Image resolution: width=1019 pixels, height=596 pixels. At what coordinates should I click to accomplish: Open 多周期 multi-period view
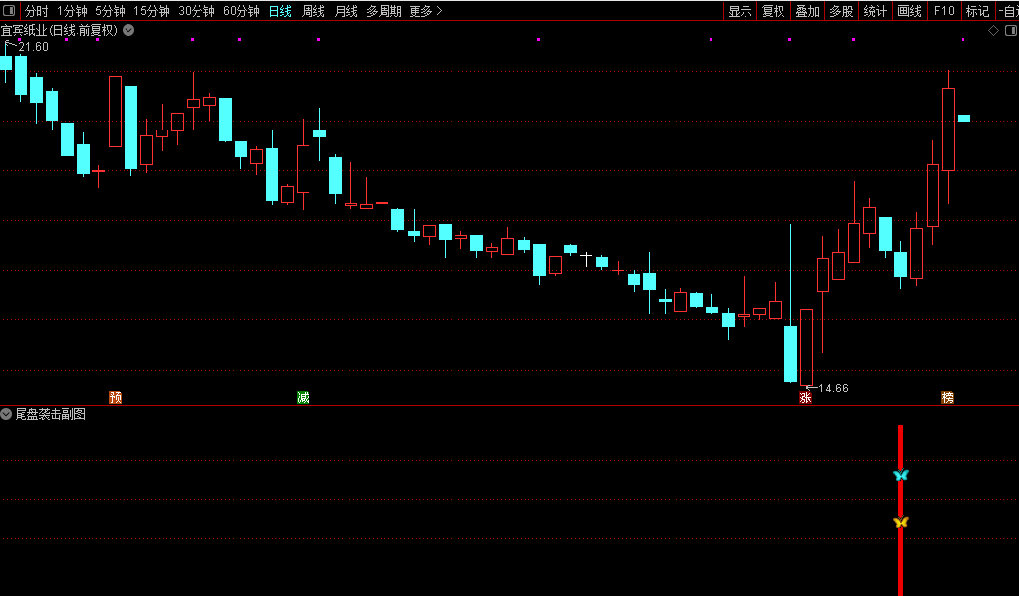384,11
